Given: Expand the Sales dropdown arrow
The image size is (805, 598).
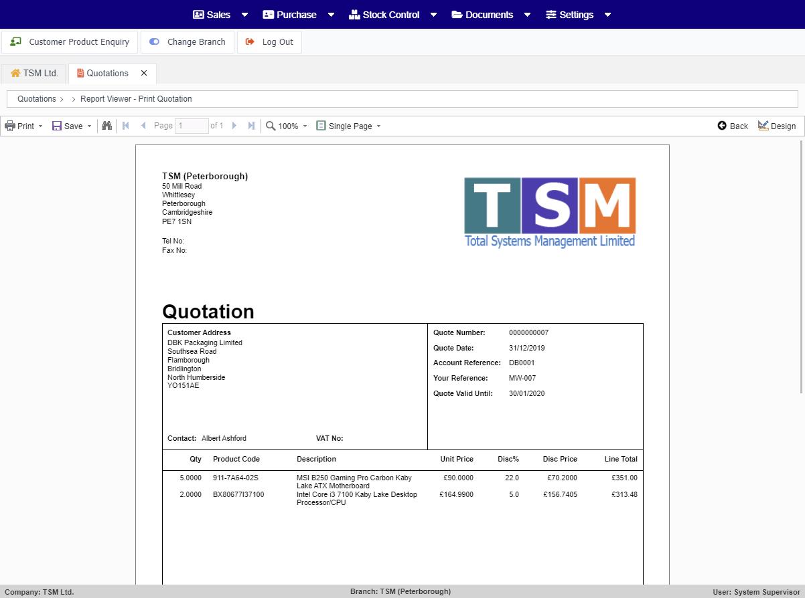Looking at the screenshot, I should coord(244,15).
